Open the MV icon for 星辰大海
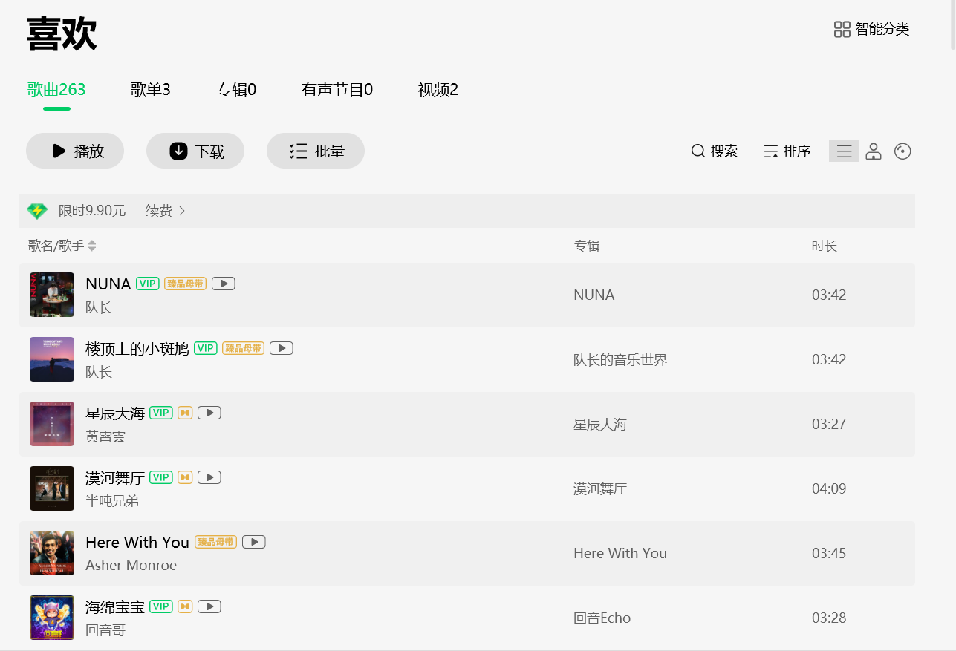The height and width of the screenshot is (651, 956). tap(209, 413)
